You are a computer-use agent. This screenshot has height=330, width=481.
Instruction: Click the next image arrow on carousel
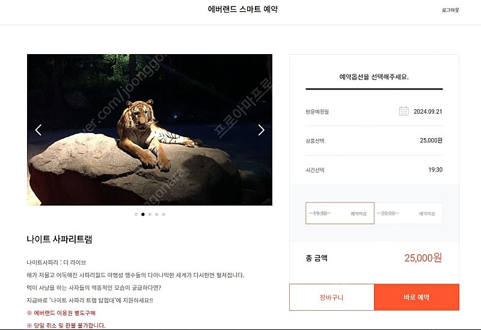click(x=261, y=130)
